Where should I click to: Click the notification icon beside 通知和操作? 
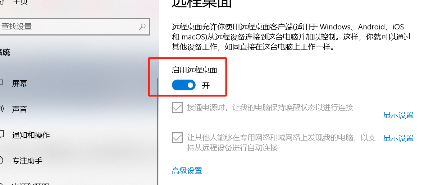pyautogui.click(x=1, y=134)
